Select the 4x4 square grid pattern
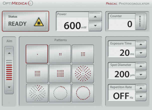 37,74
